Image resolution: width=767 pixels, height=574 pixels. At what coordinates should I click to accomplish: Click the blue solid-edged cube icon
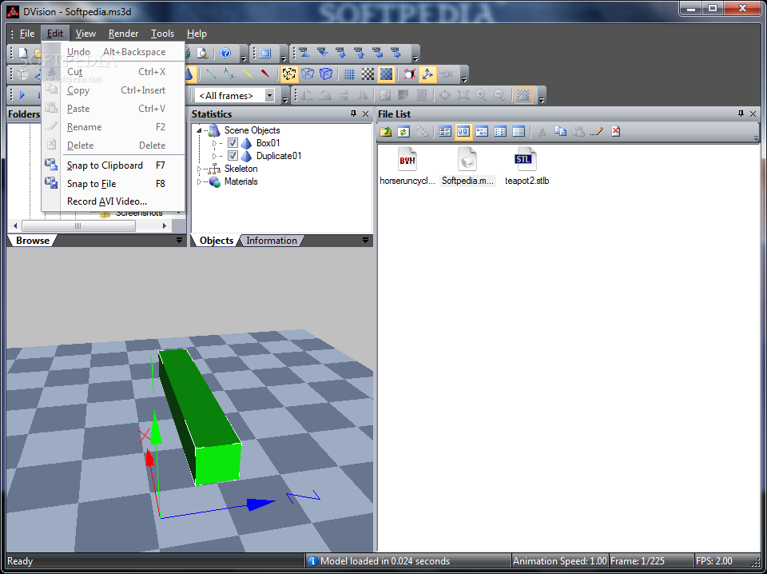(326, 74)
